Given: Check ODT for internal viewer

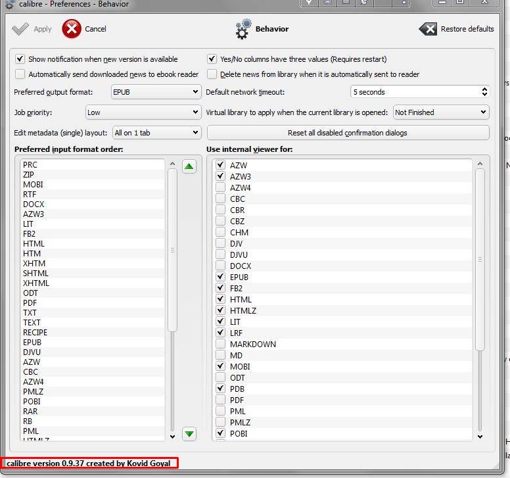Looking at the screenshot, I should [x=221, y=377].
